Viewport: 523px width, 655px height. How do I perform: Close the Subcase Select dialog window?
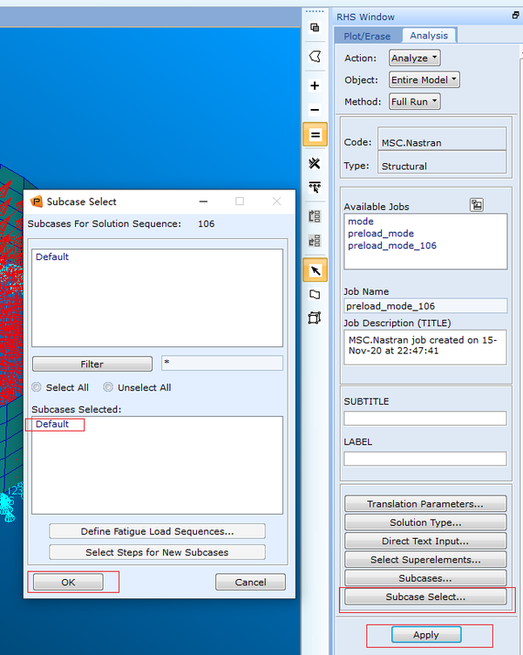[x=276, y=201]
